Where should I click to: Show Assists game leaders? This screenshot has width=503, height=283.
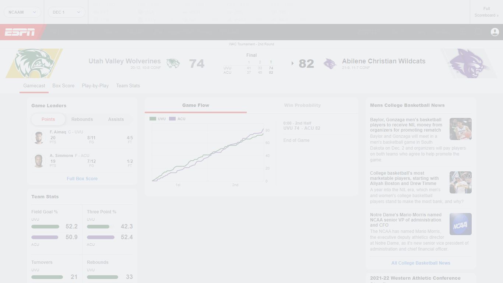tap(116, 119)
